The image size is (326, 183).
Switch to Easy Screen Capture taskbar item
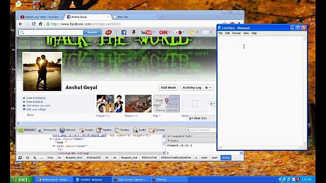coord(130,179)
